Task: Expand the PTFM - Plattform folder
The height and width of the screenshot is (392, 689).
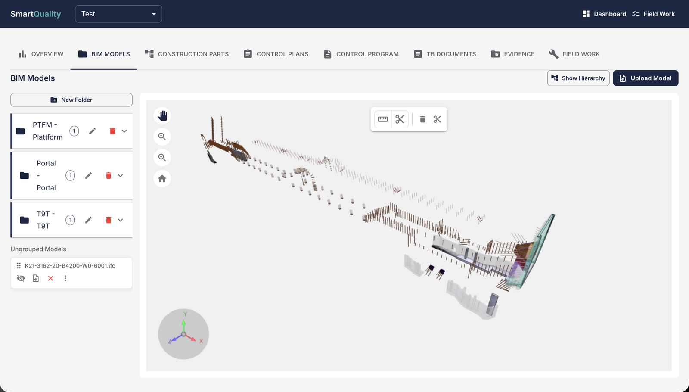Action: coord(124,131)
